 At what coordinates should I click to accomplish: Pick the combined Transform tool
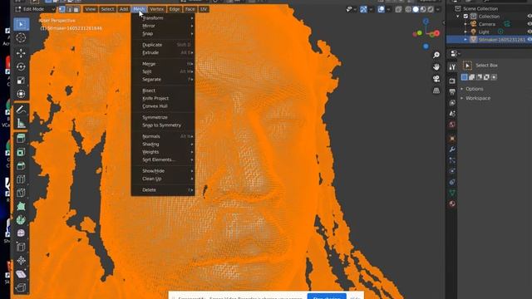pyautogui.click(x=21, y=94)
